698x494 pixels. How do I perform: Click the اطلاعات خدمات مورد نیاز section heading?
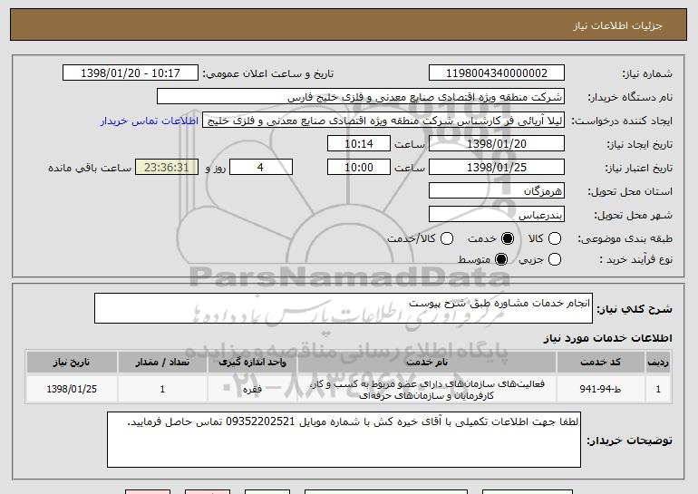coord(607,338)
